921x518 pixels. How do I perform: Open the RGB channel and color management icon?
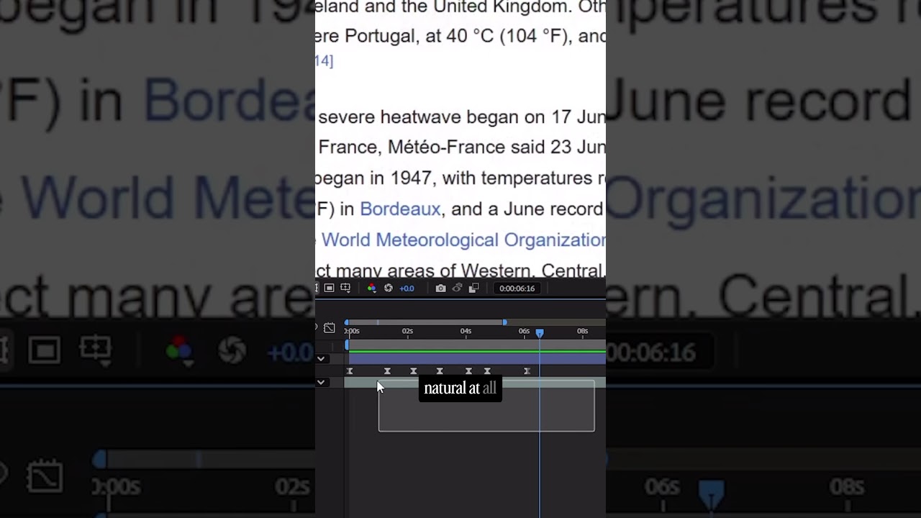point(371,288)
